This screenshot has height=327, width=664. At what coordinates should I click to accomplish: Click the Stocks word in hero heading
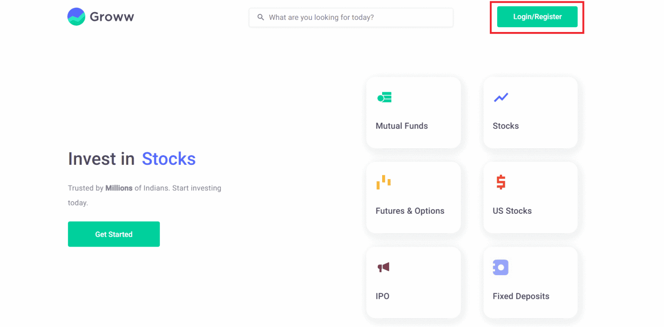(x=169, y=159)
